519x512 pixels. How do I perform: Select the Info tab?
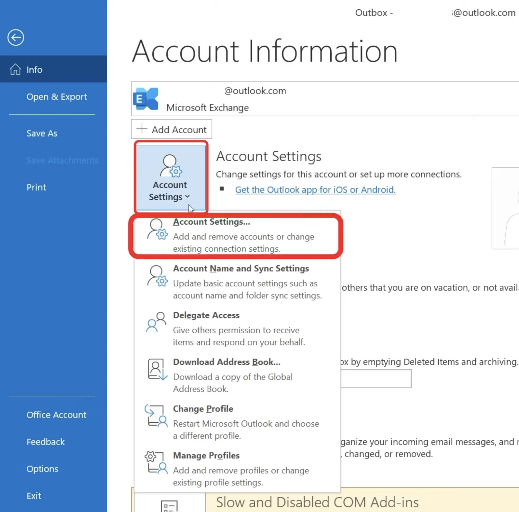(53, 69)
